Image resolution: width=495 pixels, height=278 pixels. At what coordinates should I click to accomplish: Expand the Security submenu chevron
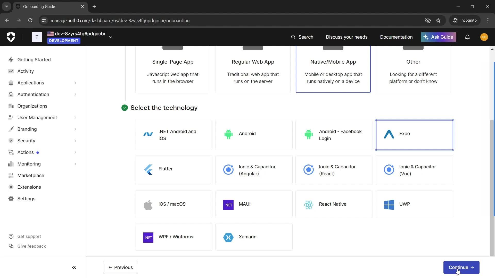75,141
